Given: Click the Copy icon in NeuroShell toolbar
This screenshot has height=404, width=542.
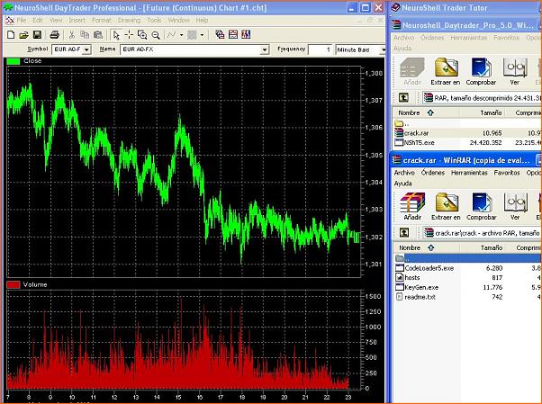Looking at the screenshot, I should (x=85, y=34).
